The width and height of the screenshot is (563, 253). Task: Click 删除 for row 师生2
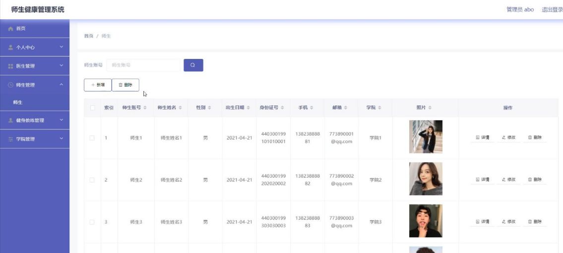click(535, 180)
